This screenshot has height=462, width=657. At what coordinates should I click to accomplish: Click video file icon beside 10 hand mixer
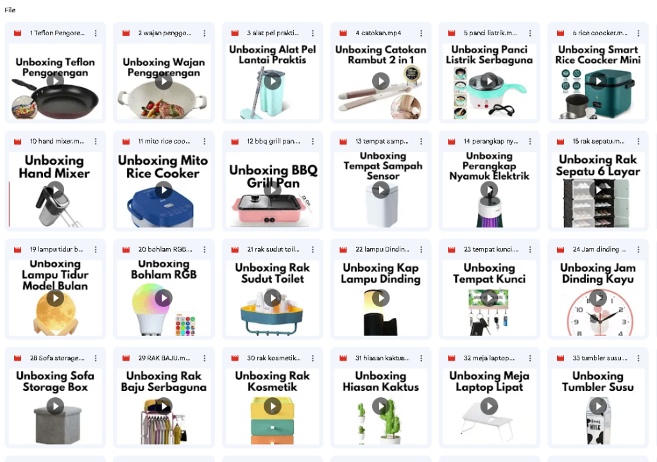[x=17, y=142]
